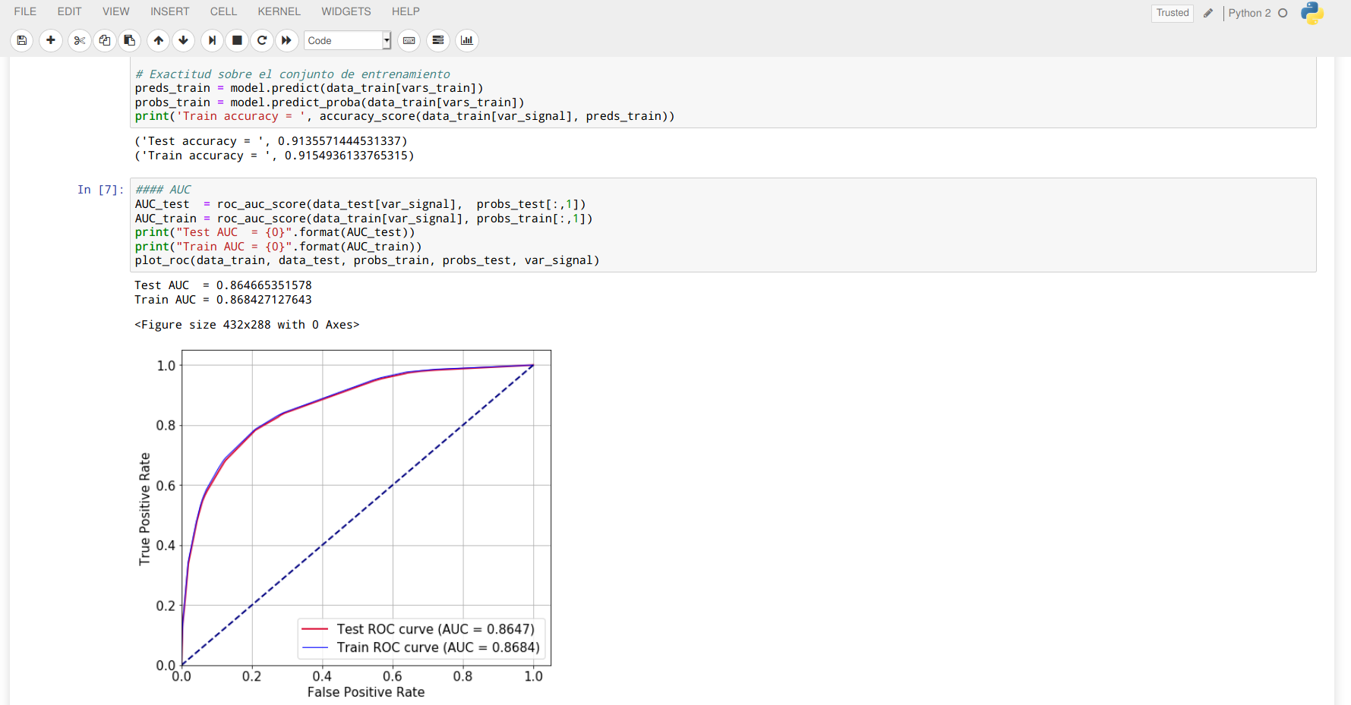This screenshot has width=1351, height=705.
Task: Interrupt the kernel with the stop button
Action: click(x=237, y=40)
